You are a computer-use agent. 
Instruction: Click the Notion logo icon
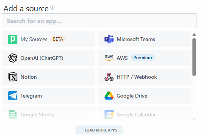[x=13, y=77]
